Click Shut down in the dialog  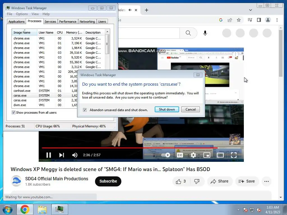tap(167, 109)
